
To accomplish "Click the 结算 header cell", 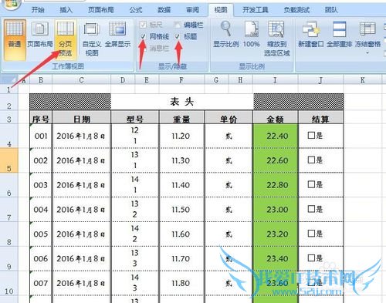I will [x=320, y=118].
